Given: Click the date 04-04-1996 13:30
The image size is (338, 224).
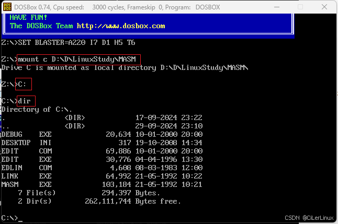Looking at the screenshot, I should [x=169, y=159].
